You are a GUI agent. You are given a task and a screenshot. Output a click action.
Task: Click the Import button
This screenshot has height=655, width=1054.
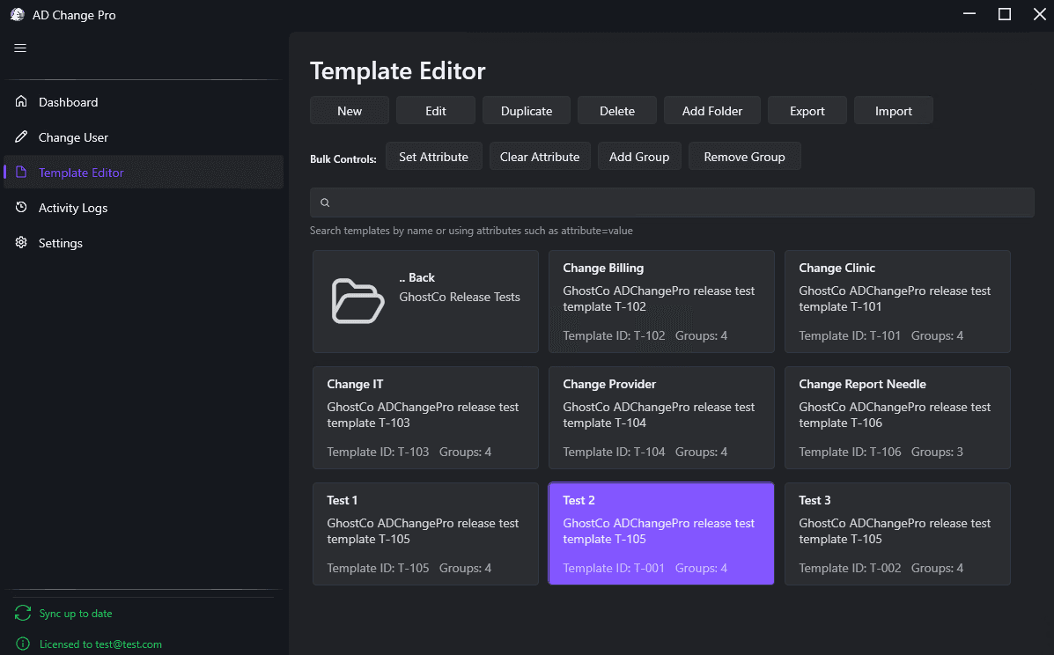click(894, 111)
